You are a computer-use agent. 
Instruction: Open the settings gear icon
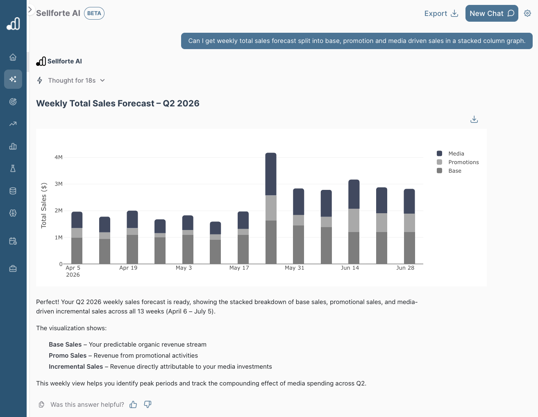click(527, 14)
